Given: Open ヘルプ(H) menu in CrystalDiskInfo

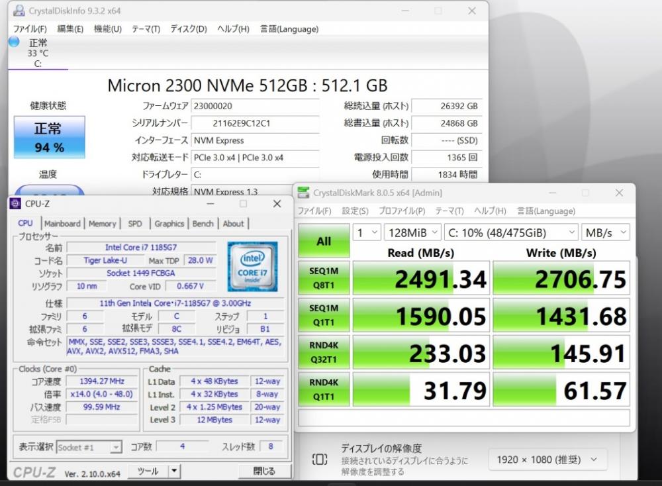Looking at the screenshot, I should point(234,29).
